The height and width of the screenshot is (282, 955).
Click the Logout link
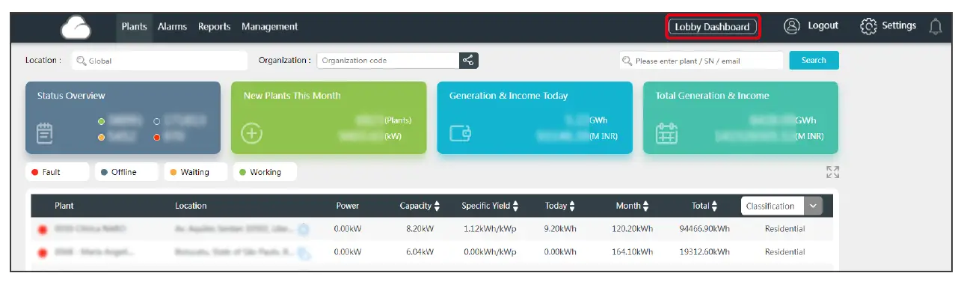click(823, 25)
